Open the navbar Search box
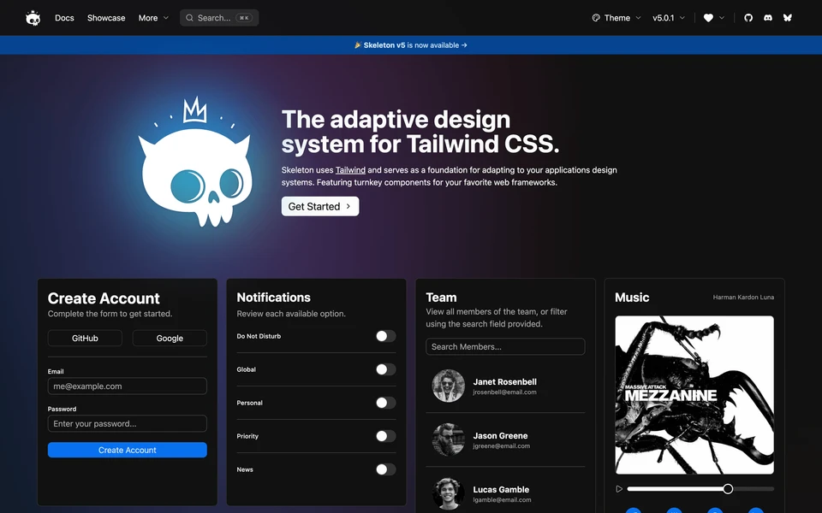Viewport: 822px width, 513px height. coord(219,18)
